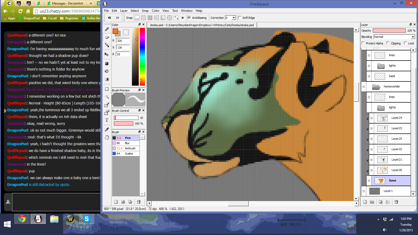Delete the current layer with the trash icon
The width and height of the screenshot is (418, 235).
(396, 202)
